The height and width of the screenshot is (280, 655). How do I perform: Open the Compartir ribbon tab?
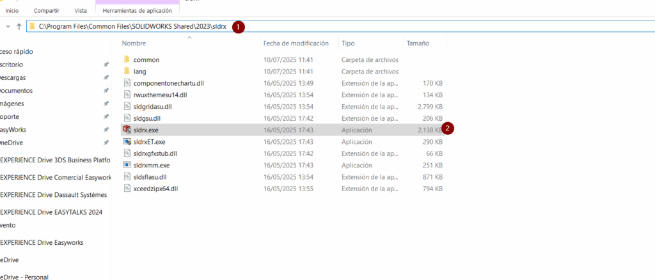[x=46, y=10]
